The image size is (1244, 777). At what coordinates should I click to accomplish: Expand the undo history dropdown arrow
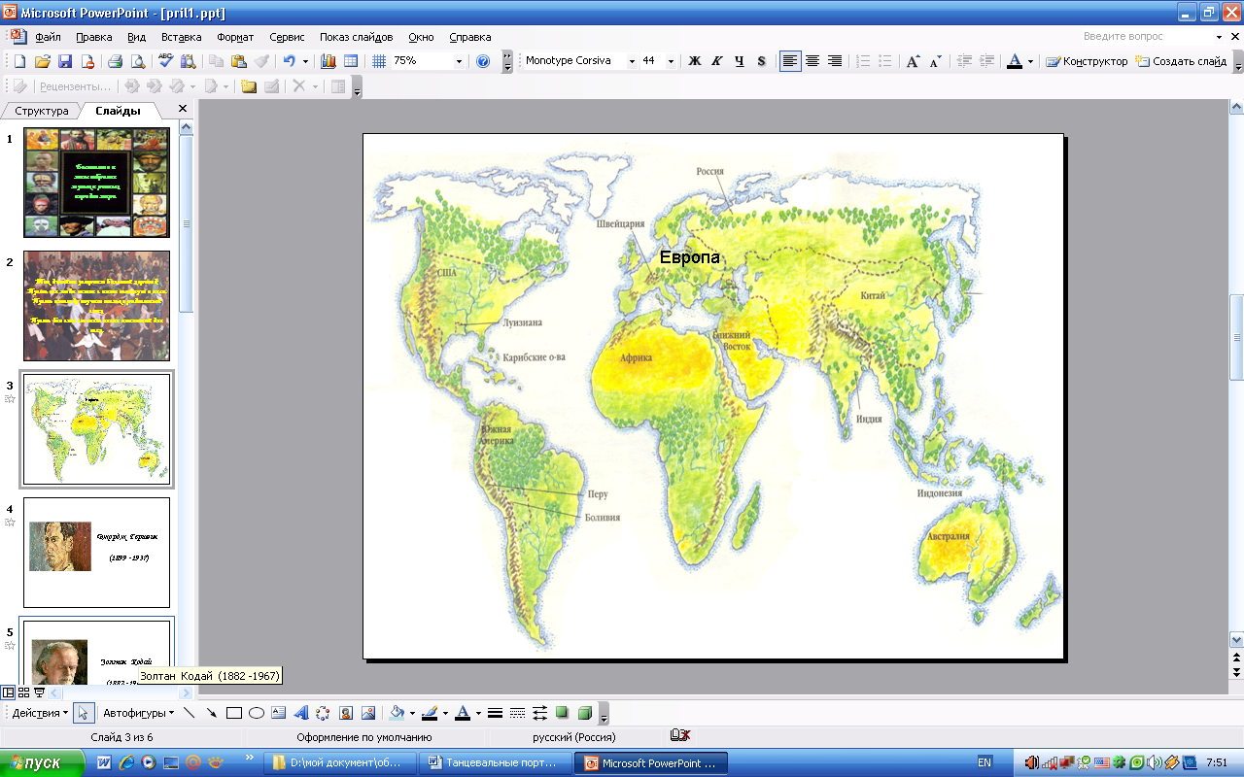click(305, 61)
